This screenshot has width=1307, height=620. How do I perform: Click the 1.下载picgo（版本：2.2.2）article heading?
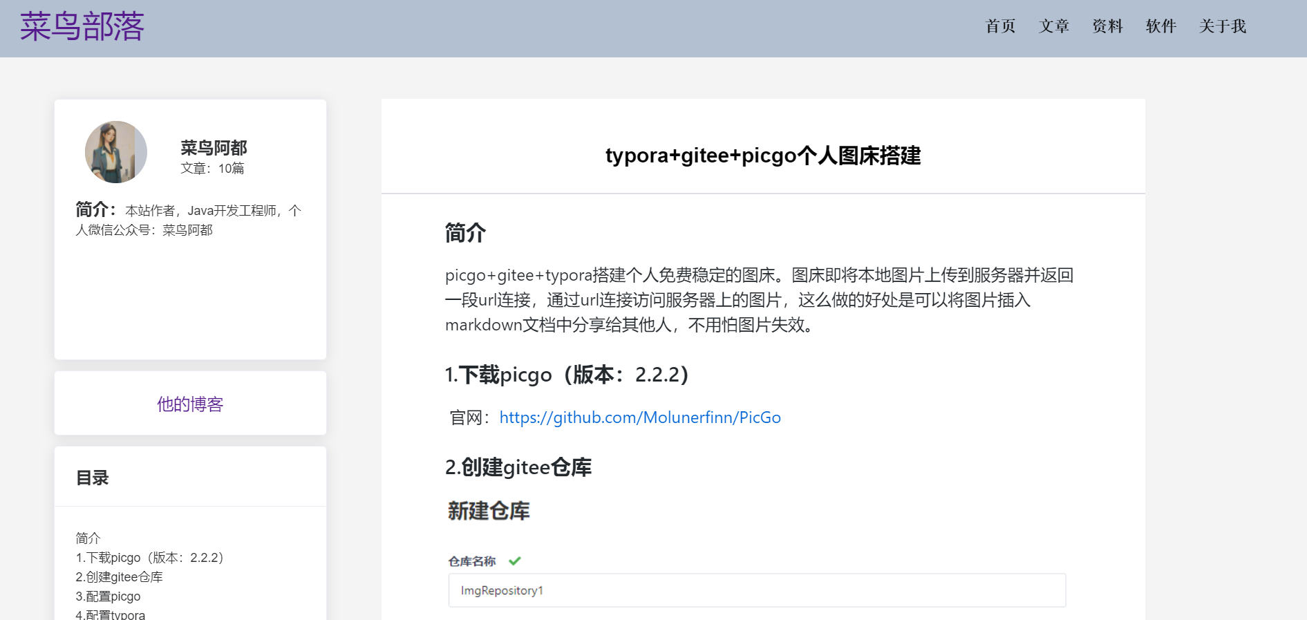pos(567,375)
